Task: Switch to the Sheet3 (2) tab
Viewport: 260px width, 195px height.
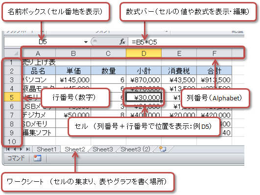Action: click(135, 149)
